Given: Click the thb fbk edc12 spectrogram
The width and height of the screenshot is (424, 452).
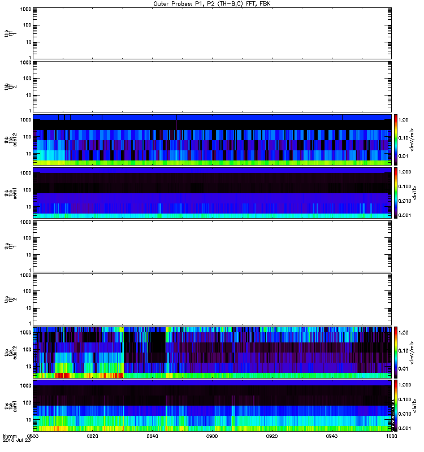Looking at the screenshot, I should click(x=213, y=140).
